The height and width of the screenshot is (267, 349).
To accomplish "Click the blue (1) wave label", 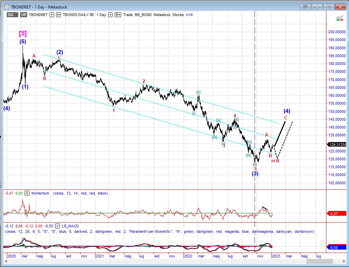I will click(x=25, y=87).
